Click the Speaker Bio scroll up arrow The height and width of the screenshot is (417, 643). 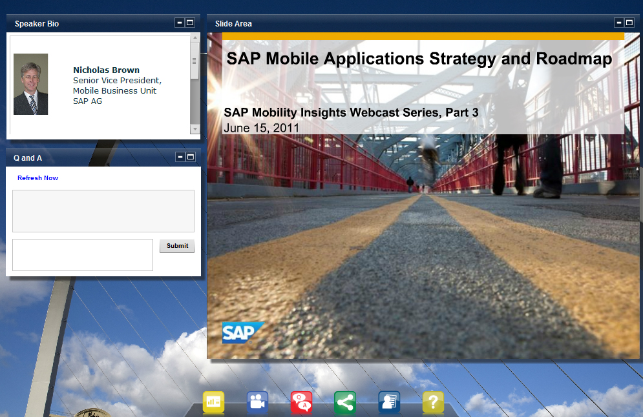[x=195, y=37]
